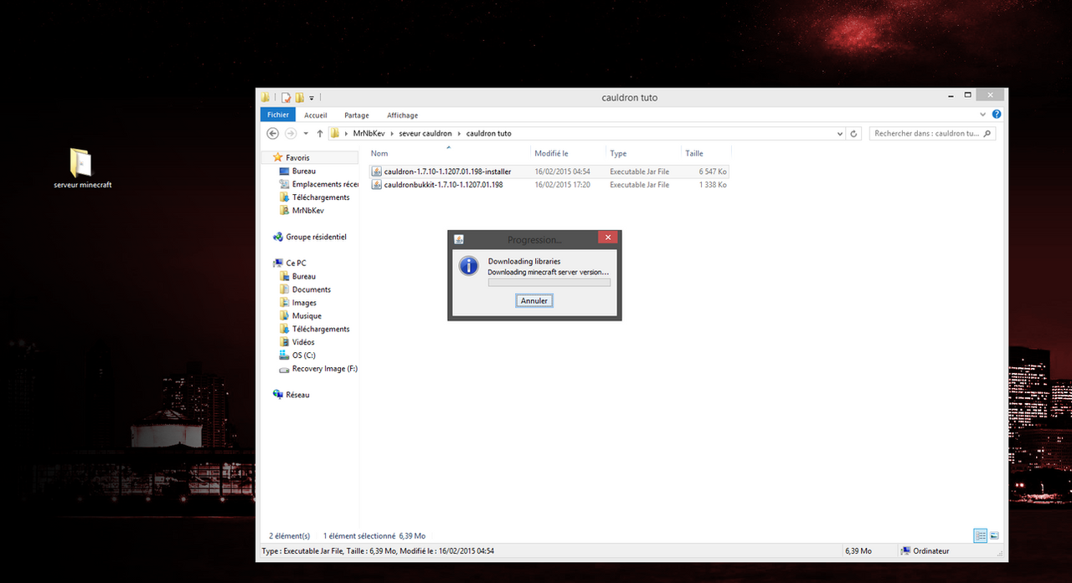Open Recovery Image (F:) drive
Viewport: 1072px width, 583px height.
325,369
